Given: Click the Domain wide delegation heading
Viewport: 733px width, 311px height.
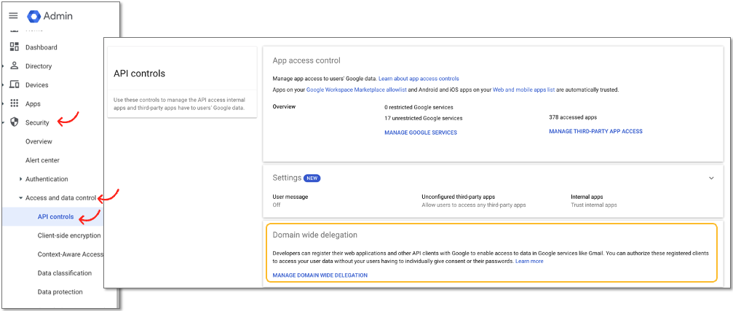Looking at the screenshot, I should coord(314,235).
